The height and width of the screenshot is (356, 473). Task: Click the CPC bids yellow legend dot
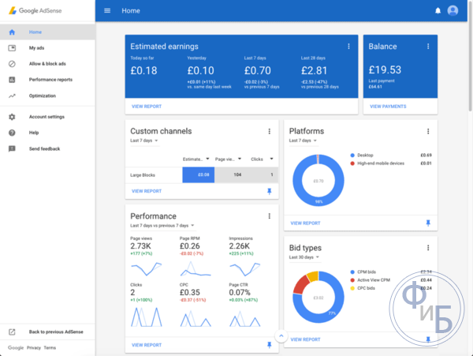pyautogui.click(x=352, y=288)
